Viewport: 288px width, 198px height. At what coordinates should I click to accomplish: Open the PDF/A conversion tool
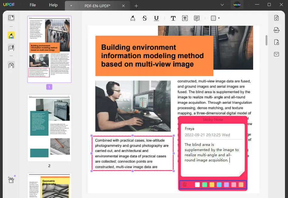coord(276,30)
